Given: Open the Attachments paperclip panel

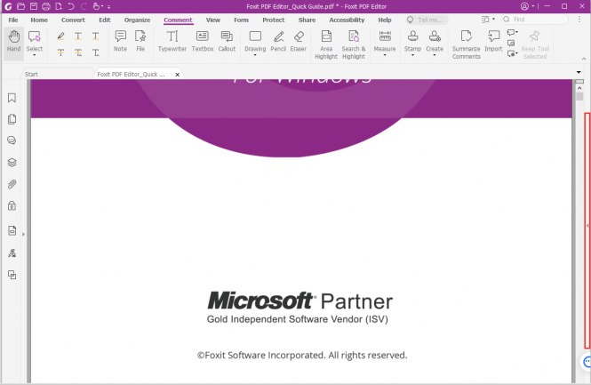Looking at the screenshot, I should [x=12, y=184].
